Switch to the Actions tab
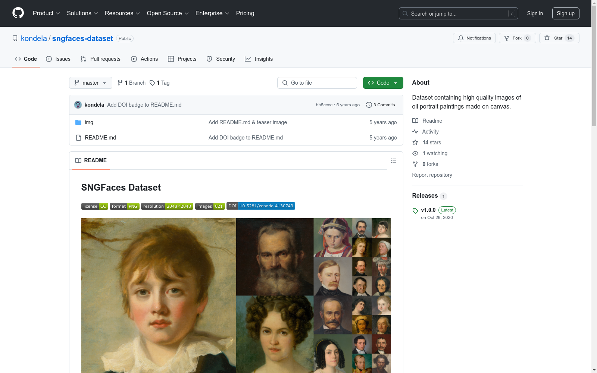597x373 pixels. (144, 59)
